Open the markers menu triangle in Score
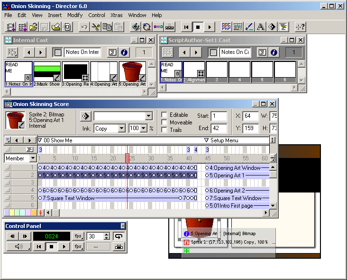This screenshot has width=347, height=280. point(8,140)
